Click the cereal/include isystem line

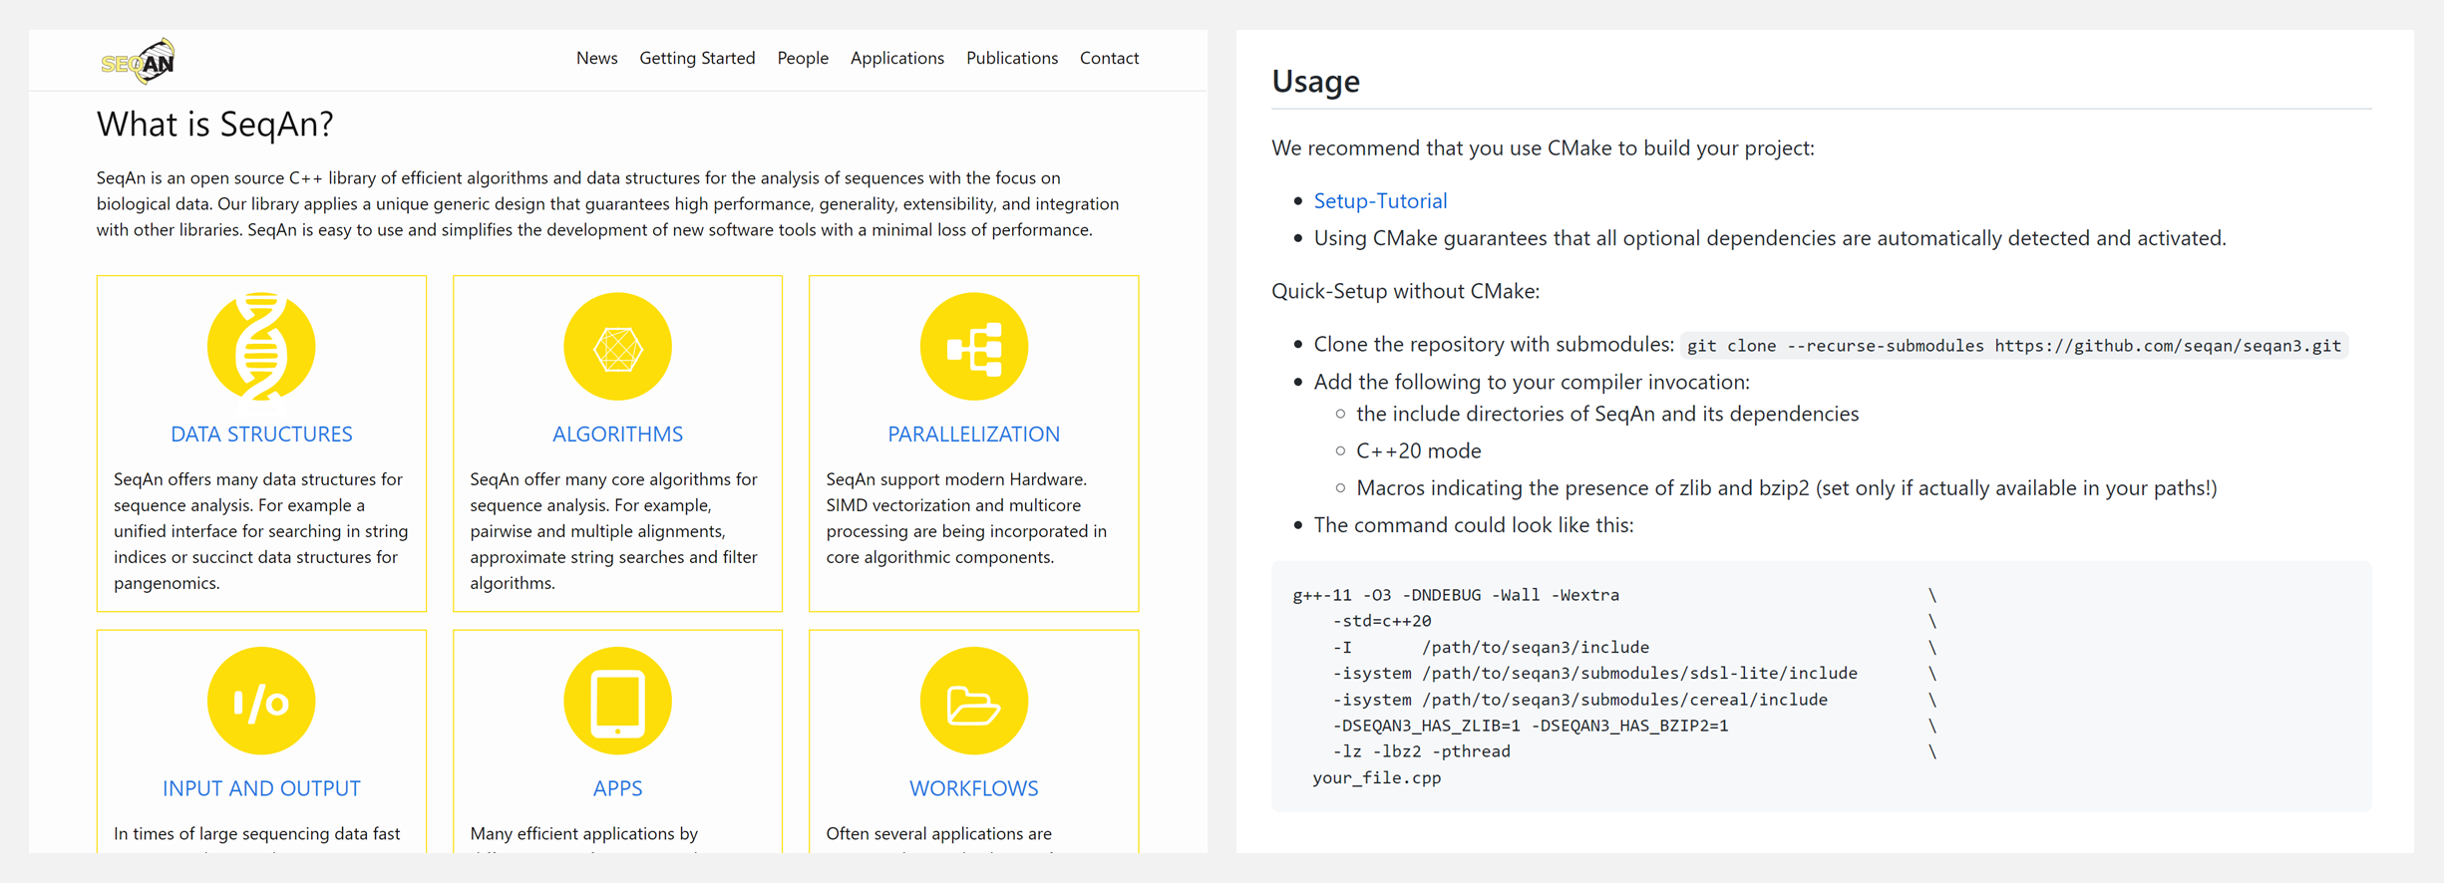pyautogui.click(x=1579, y=700)
